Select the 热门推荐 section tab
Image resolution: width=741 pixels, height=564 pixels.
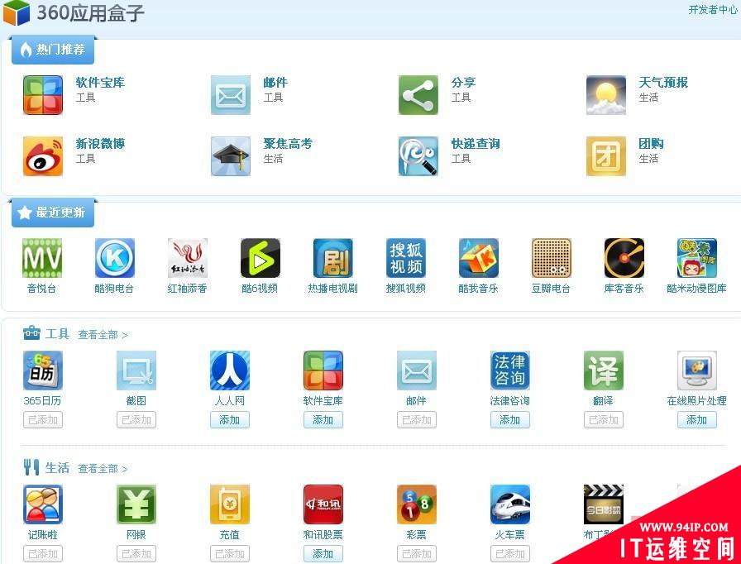point(53,50)
